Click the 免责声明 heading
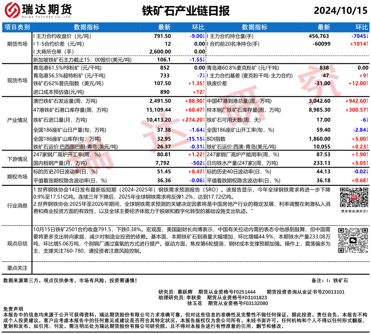This screenshot has width=371, height=334. pyautogui.click(x=13, y=309)
